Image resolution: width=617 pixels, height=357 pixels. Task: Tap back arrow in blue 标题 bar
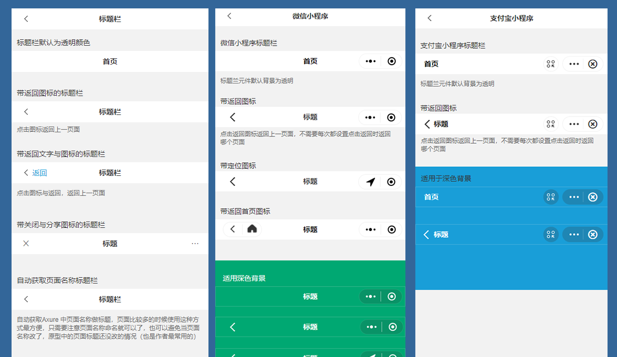click(x=426, y=235)
